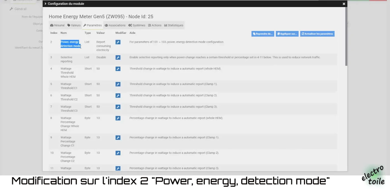Click the highlighted Power, energy detection mode name
This screenshot has height=189, width=390.
(x=71, y=44)
